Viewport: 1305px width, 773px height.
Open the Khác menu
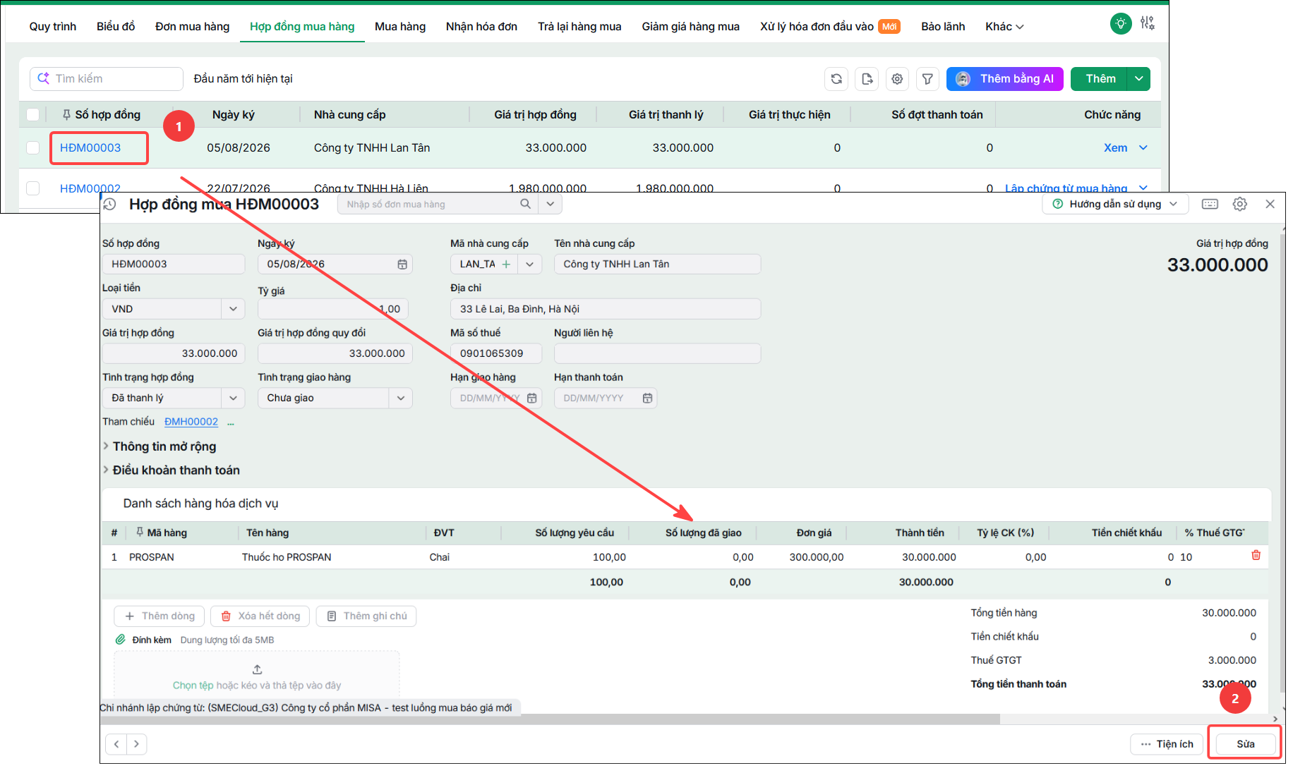(x=1004, y=26)
